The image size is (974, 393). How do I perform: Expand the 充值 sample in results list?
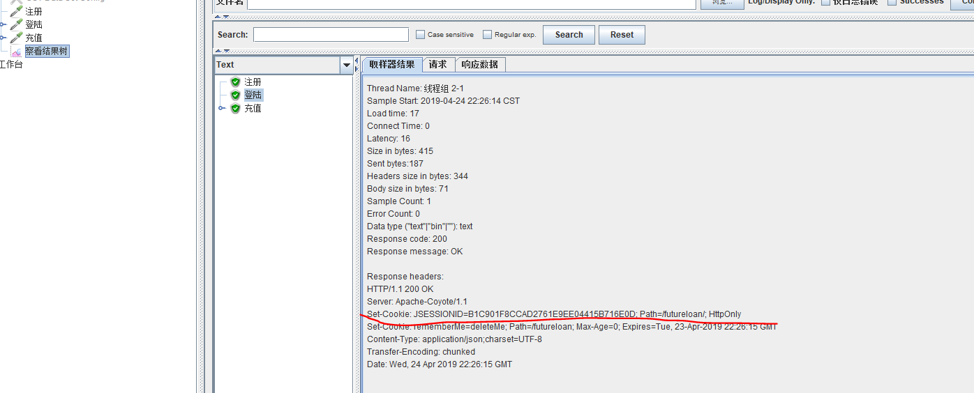222,108
